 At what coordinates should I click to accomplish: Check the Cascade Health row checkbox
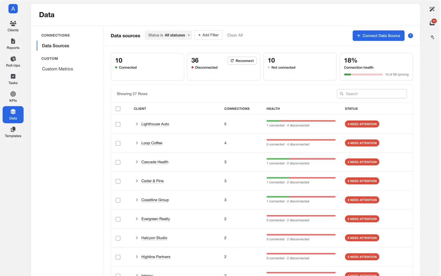(118, 162)
